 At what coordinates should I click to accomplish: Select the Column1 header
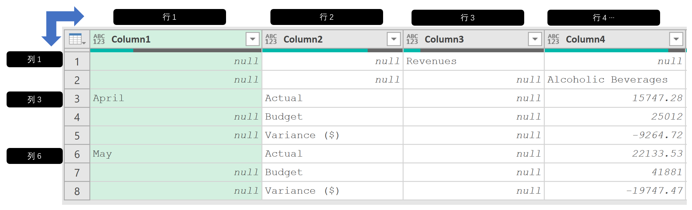coord(176,39)
